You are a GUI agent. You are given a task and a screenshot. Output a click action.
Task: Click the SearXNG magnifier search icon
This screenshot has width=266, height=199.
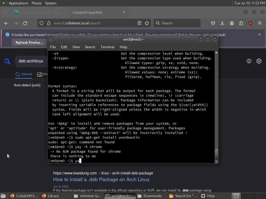pos(7,61)
